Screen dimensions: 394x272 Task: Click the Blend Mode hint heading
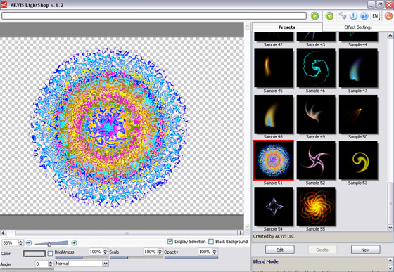[x=266, y=261]
